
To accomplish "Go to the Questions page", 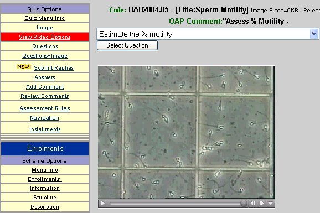I will click(x=45, y=46).
